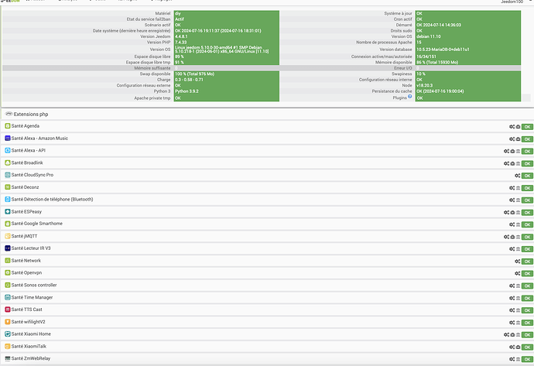Viewport: 534px width, 366px height.
Task: Click the gears icon on Santé CloudSync Pro
Action: pyautogui.click(x=517, y=176)
